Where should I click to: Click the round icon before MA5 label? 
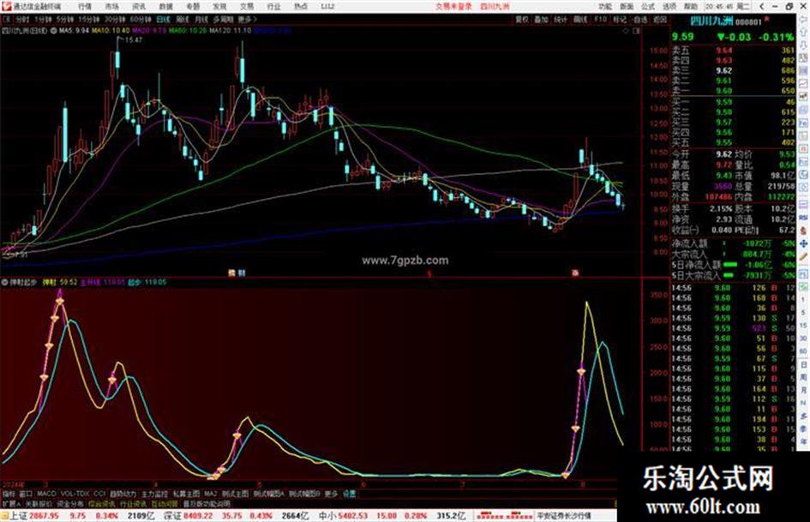point(54,31)
